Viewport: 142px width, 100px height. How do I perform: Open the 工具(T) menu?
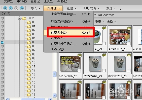(x=49, y=1)
